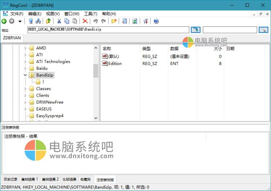Click the green Back navigation arrow
The height and width of the screenshot is (191, 271).
4,21
